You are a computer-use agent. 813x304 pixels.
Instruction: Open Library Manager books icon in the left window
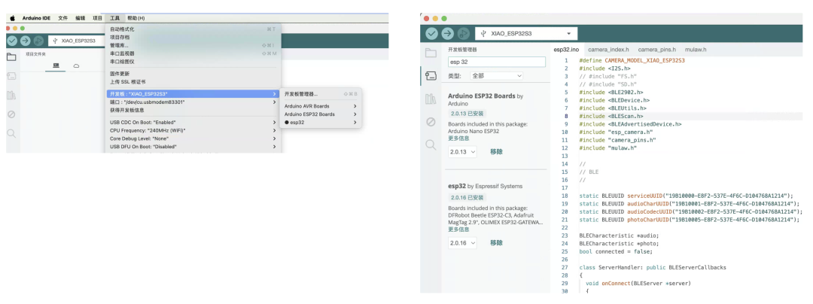click(11, 96)
